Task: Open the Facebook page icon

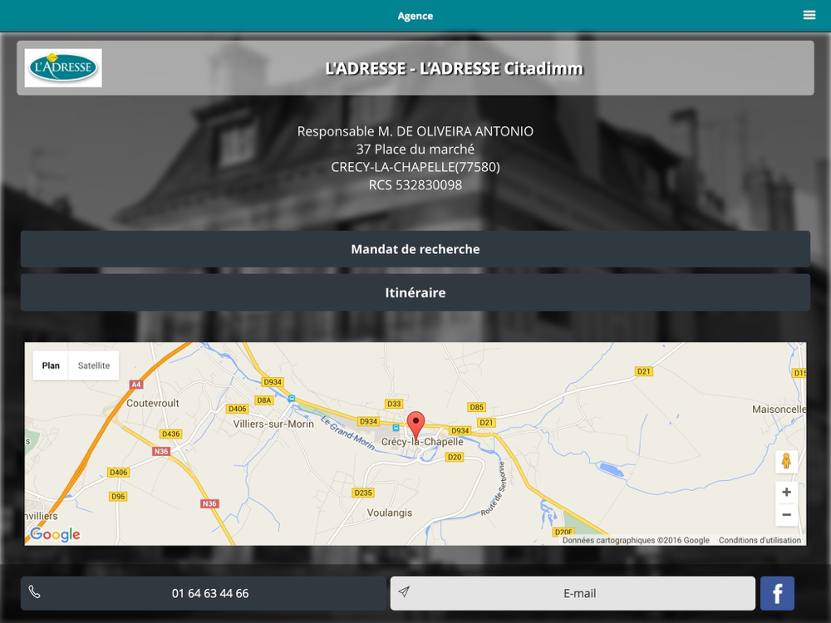Action: [x=777, y=593]
